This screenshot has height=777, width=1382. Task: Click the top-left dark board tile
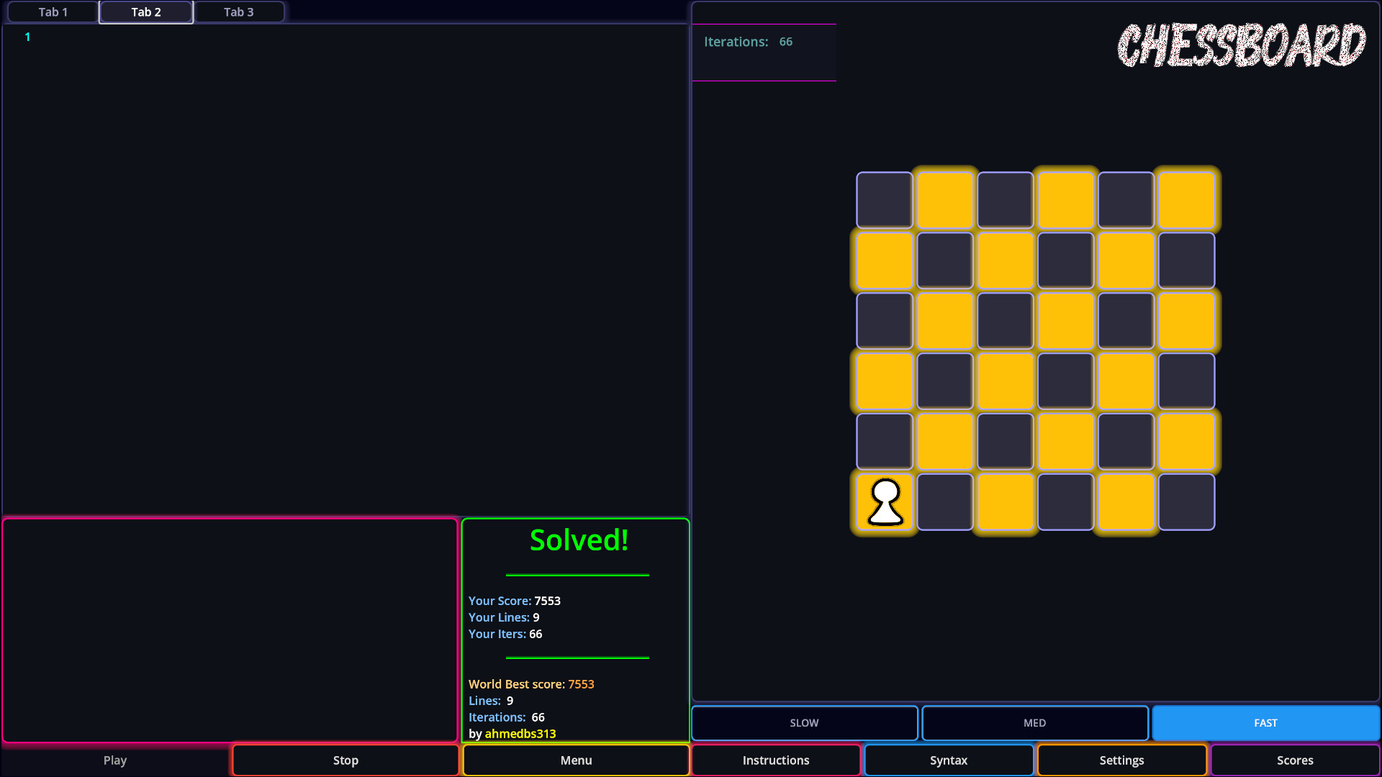click(885, 200)
